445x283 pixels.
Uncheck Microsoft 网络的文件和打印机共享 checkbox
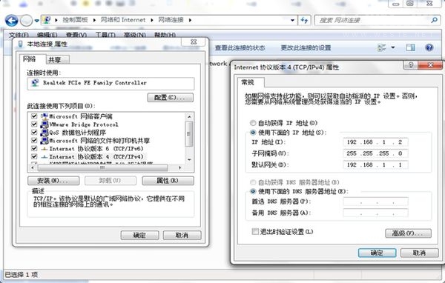coord(34,140)
